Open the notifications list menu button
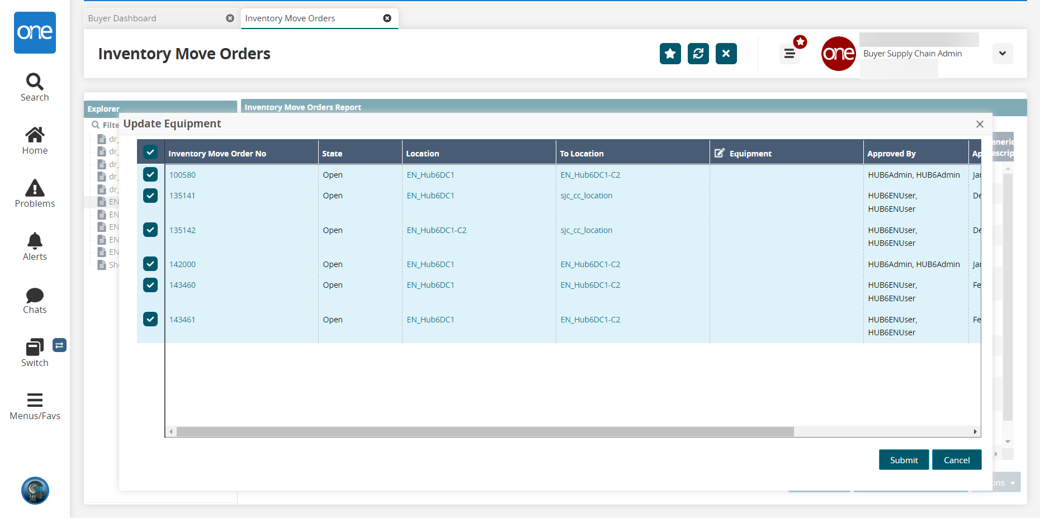The width and height of the screenshot is (1040, 518). (790, 54)
